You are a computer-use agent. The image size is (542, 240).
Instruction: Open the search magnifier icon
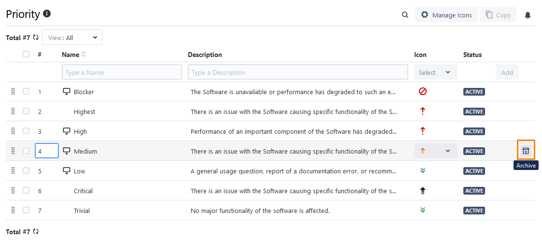click(x=405, y=15)
